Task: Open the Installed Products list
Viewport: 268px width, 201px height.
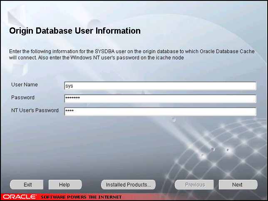Action: 128,185
